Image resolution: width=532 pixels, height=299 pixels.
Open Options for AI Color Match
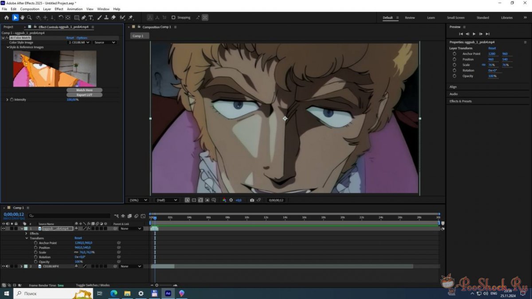82,38
